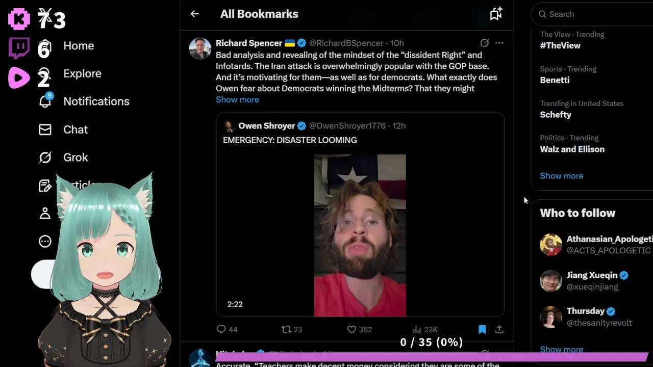Screen dimensions: 653x367
Task: Like the post with 362 likes
Action: tap(359, 329)
